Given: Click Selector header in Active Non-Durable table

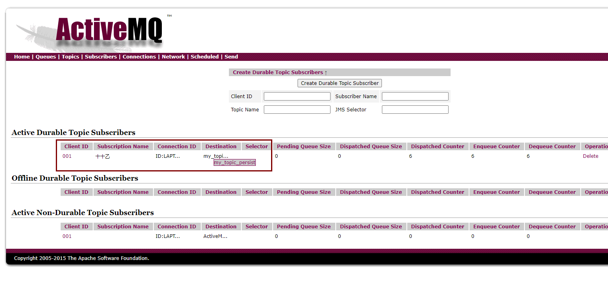Looking at the screenshot, I should click(257, 227).
